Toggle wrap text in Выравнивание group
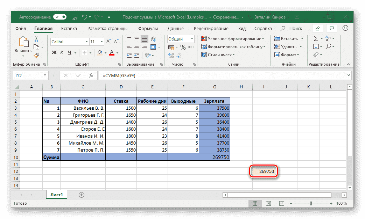The image size is (365, 219). click(x=154, y=38)
